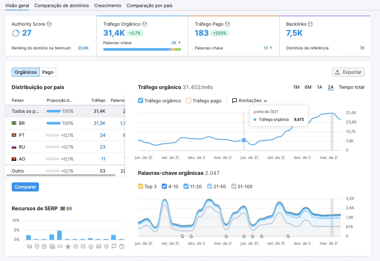Open the Visão geral tab
Screen dimensions: 380x261
[17, 6]
